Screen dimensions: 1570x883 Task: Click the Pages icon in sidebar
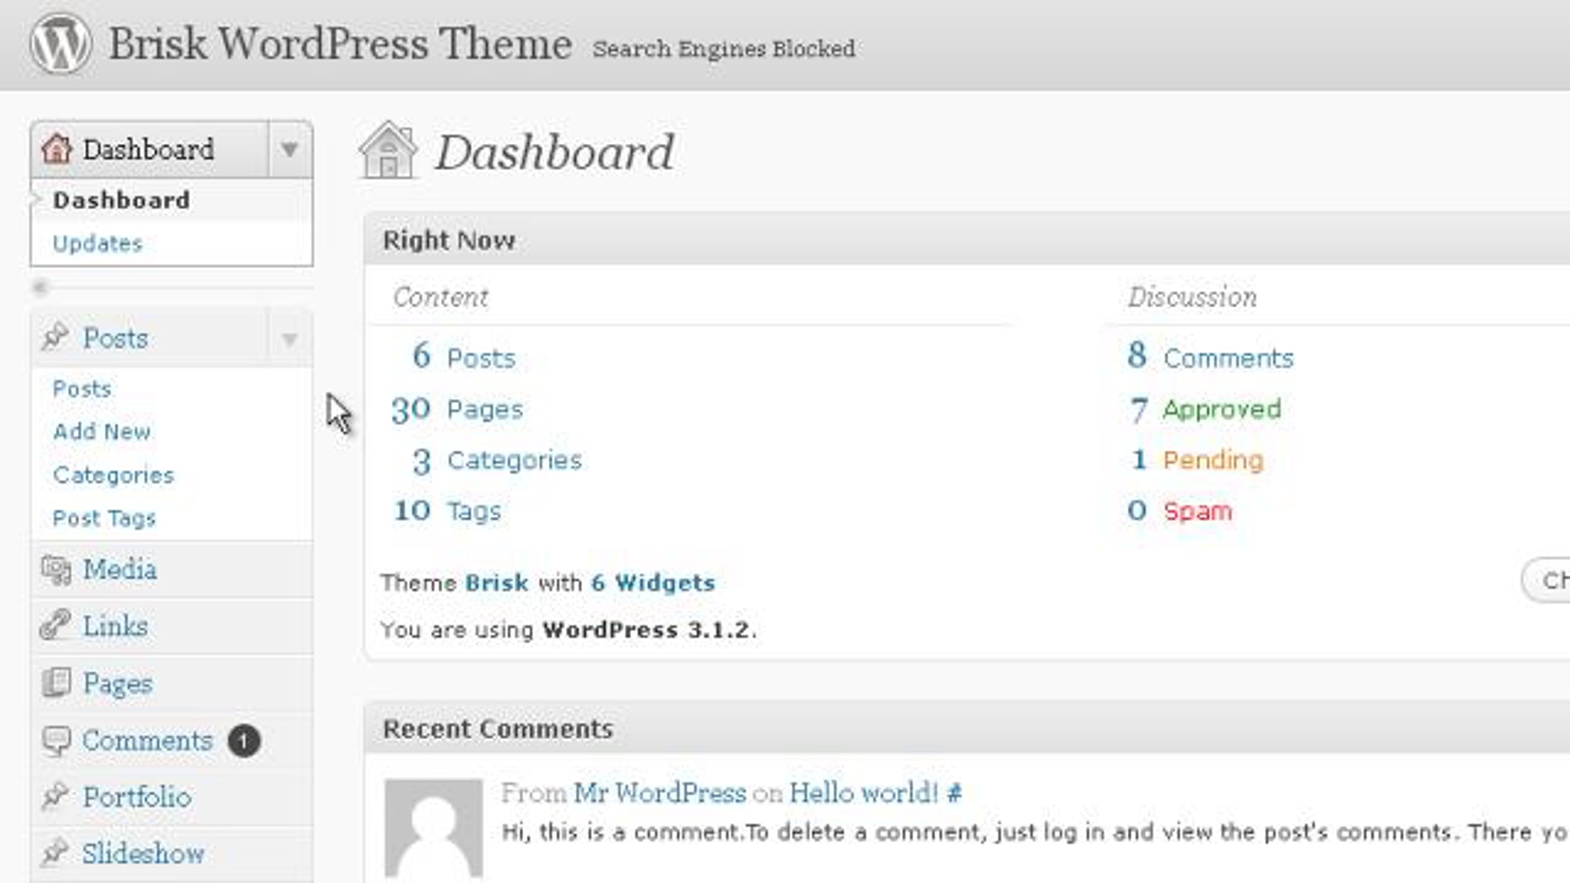[56, 682]
